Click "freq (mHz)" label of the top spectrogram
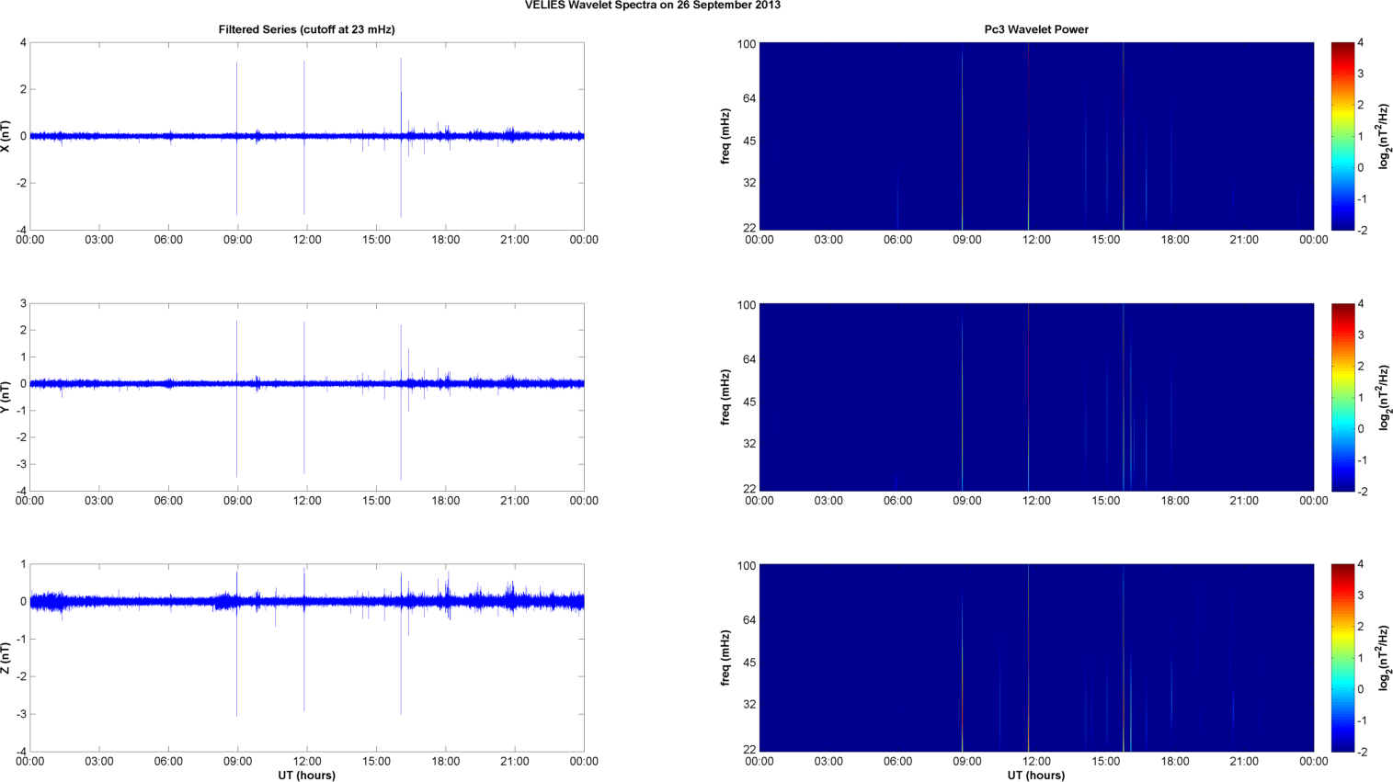The width and height of the screenshot is (1393, 782). pos(725,136)
